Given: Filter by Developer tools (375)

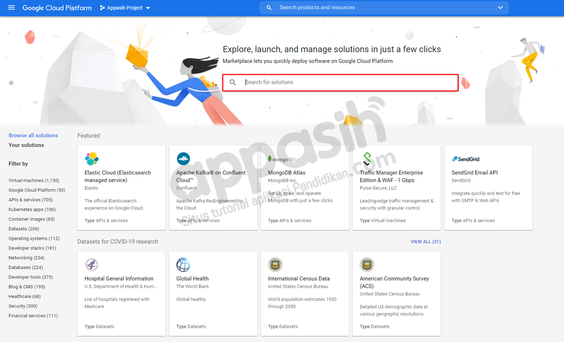Looking at the screenshot, I should coord(30,277).
